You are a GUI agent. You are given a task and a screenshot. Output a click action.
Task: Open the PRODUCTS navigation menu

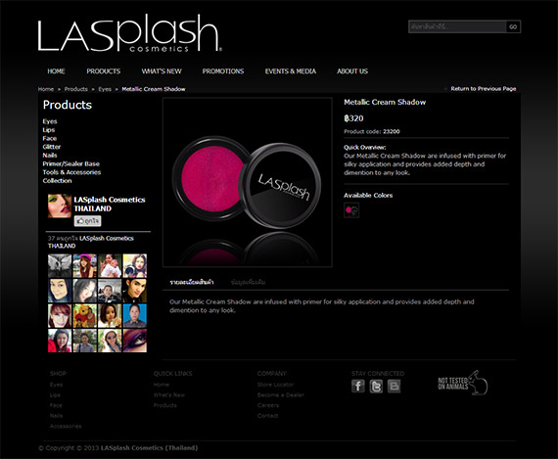[x=103, y=71]
